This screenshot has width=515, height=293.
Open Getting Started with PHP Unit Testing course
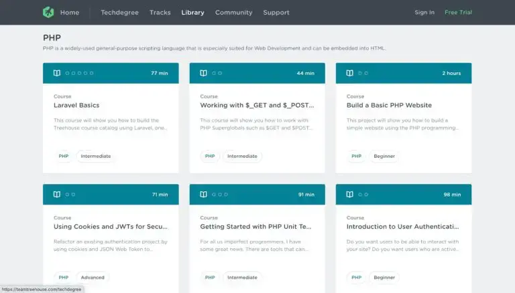point(255,227)
